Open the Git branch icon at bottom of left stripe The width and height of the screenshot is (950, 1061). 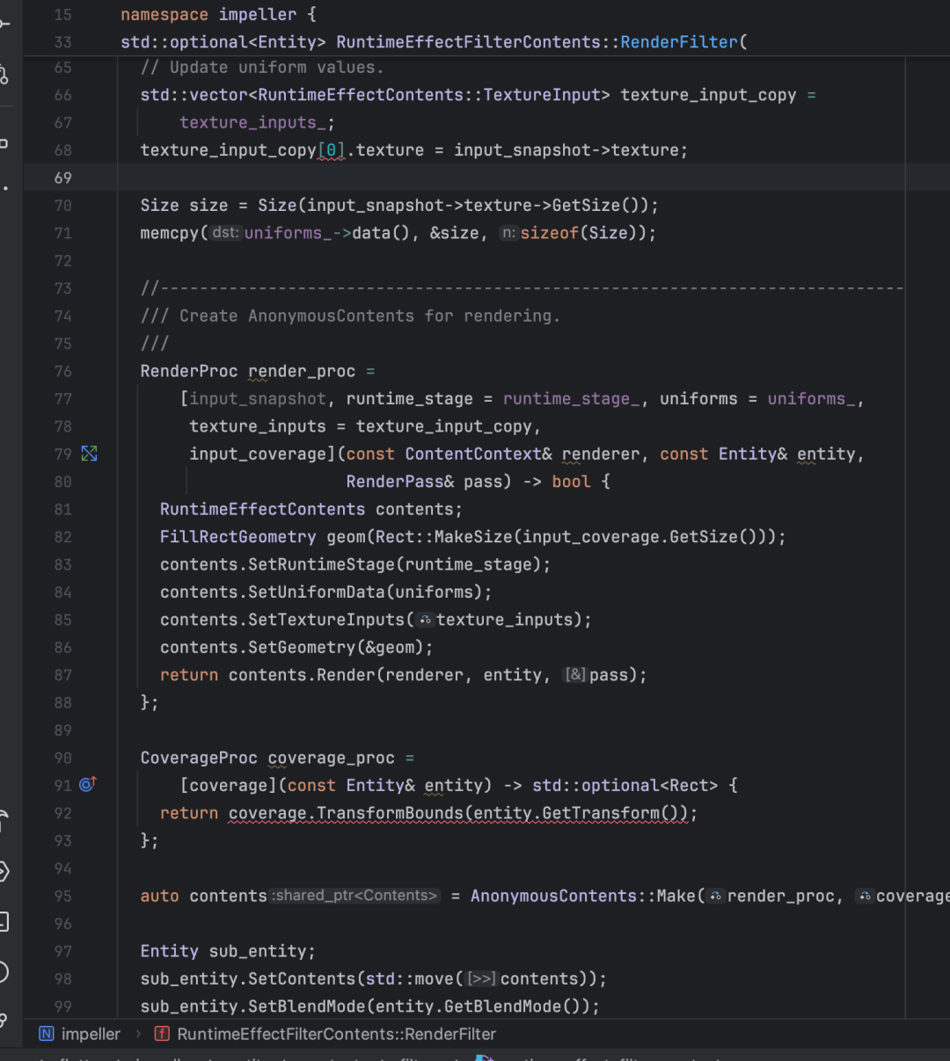4,1020
